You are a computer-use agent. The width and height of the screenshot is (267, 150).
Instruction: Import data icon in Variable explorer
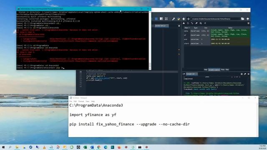point(184,23)
